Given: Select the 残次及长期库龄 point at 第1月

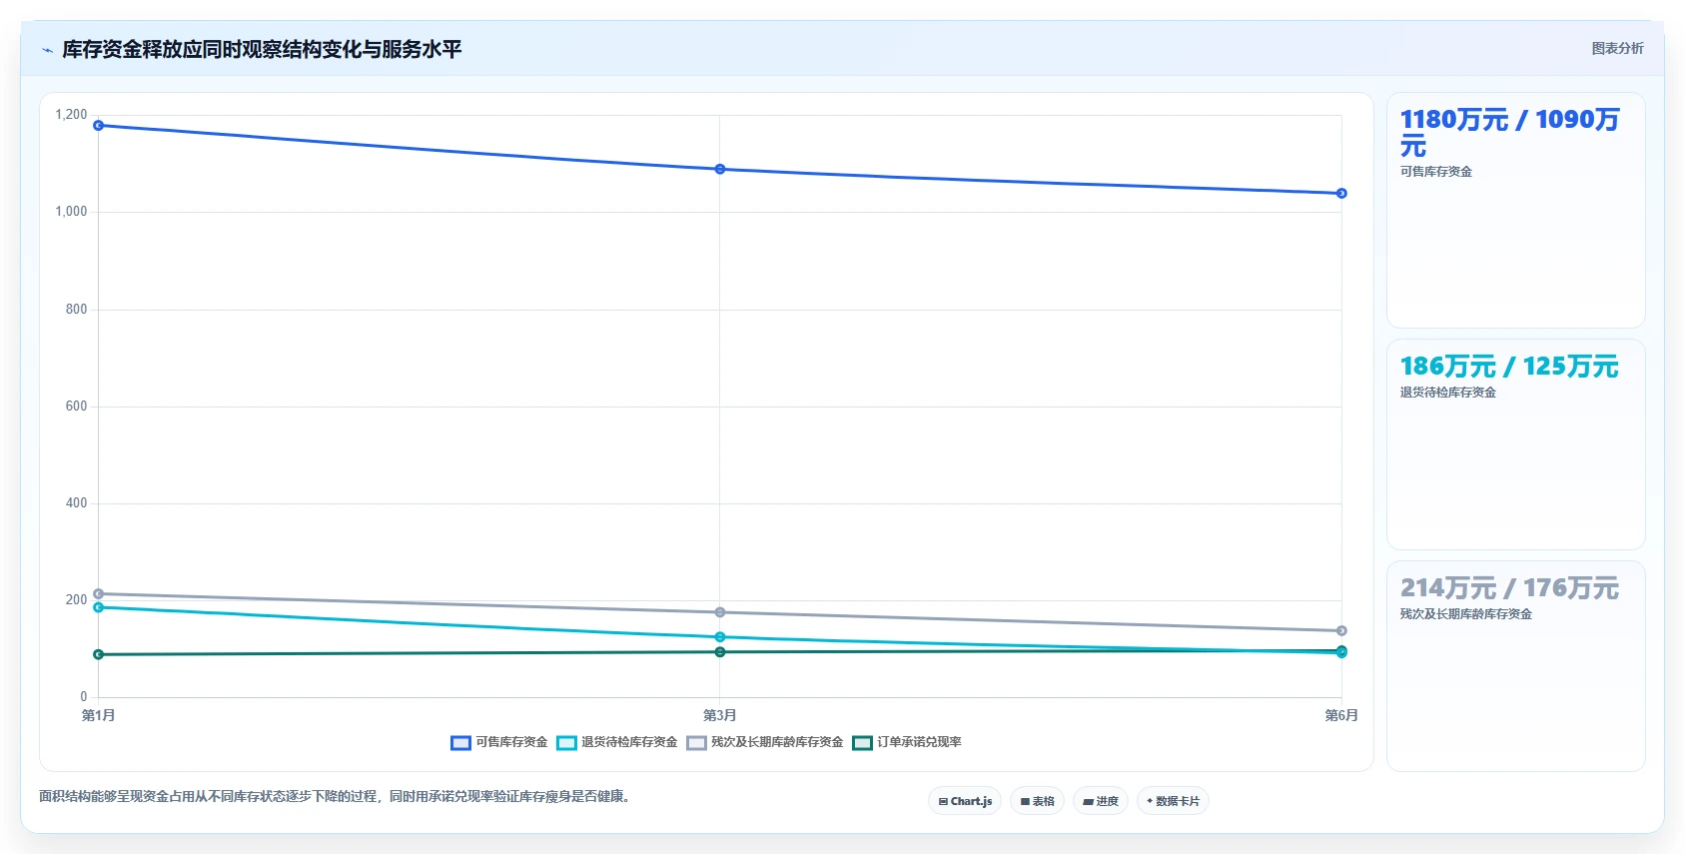Looking at the screenshot, I should [98, 593].
